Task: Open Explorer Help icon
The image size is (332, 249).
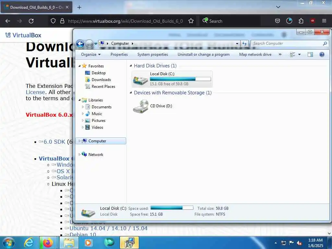Action: click(x=322, y=54)
